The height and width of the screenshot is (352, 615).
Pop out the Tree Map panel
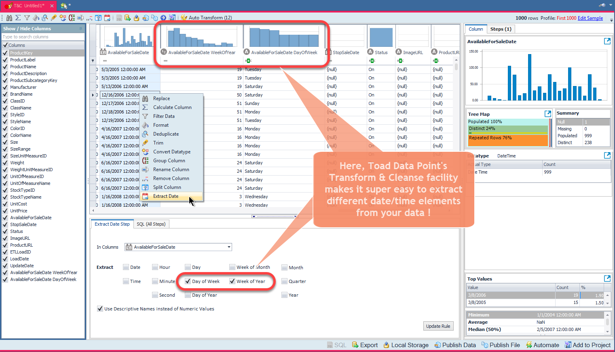coord(548,114)
